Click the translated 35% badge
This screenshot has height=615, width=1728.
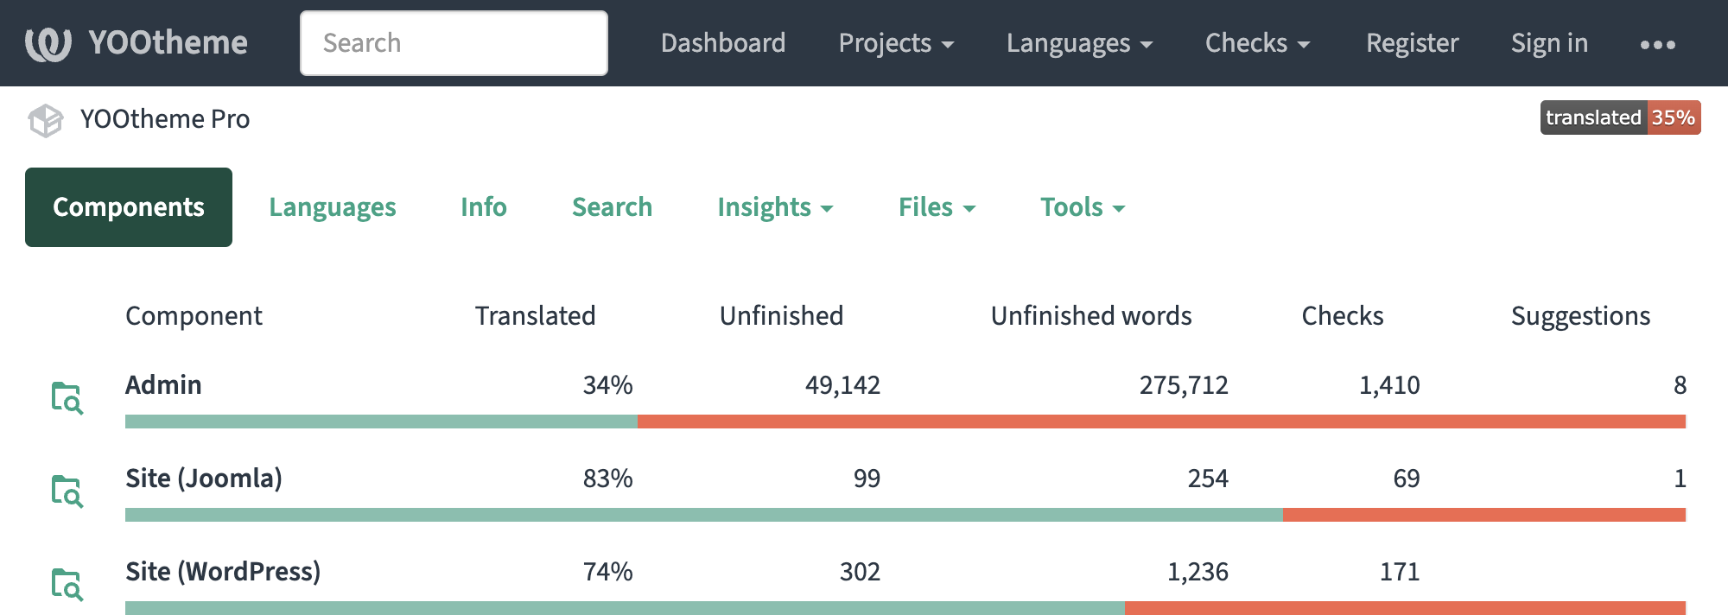point(1620,117)
